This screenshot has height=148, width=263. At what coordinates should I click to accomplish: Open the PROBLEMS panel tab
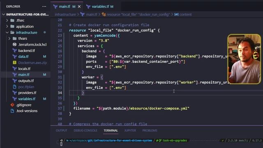(x=150, y=131)
